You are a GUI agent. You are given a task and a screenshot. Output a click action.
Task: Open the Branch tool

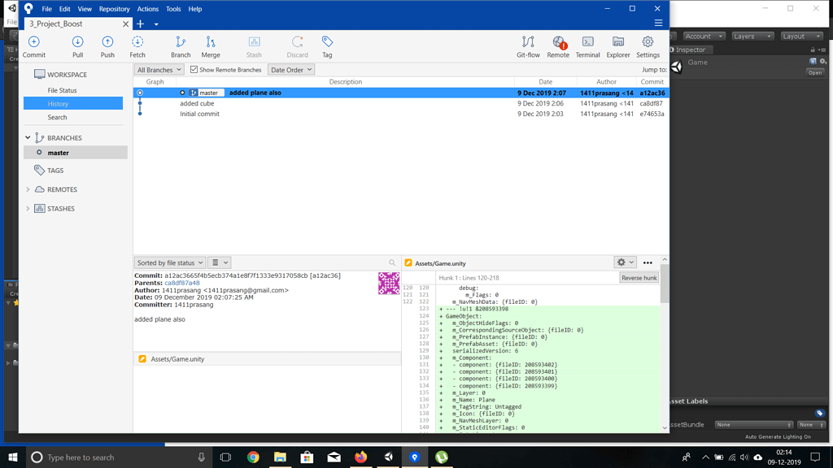181,46
